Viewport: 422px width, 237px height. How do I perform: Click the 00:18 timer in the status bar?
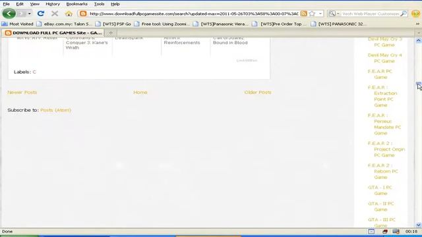point(411,231)
